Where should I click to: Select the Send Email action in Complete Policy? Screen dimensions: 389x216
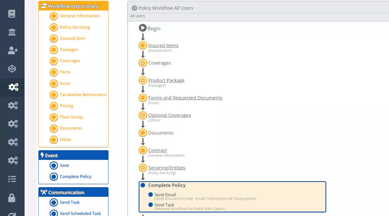coord(165,195)
